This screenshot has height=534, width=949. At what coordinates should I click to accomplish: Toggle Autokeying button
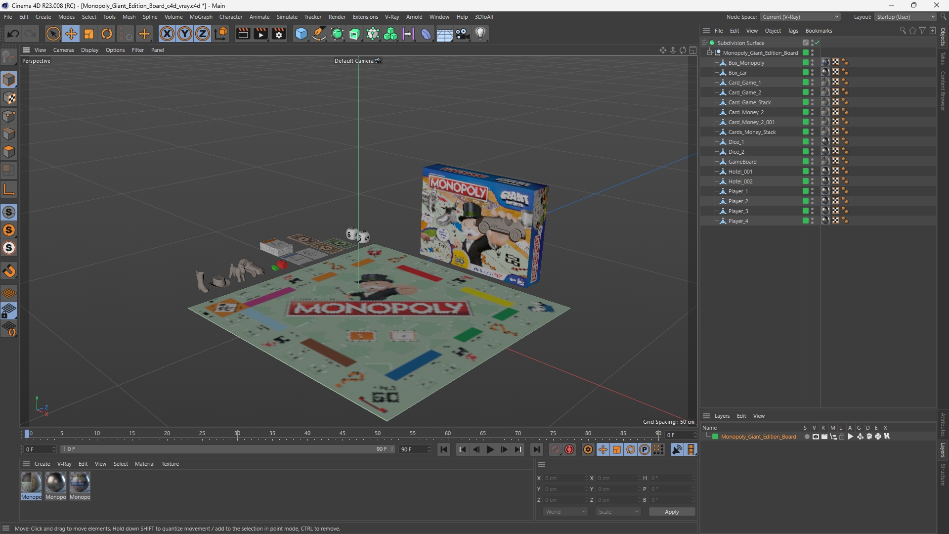[x=569, y=449]
